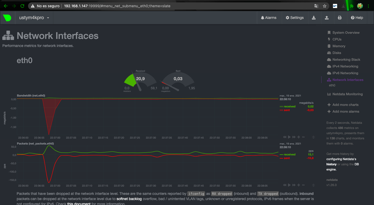Open Chrome extensions puzzle icon
Screen dimensions: 374x205
point(352,6)
